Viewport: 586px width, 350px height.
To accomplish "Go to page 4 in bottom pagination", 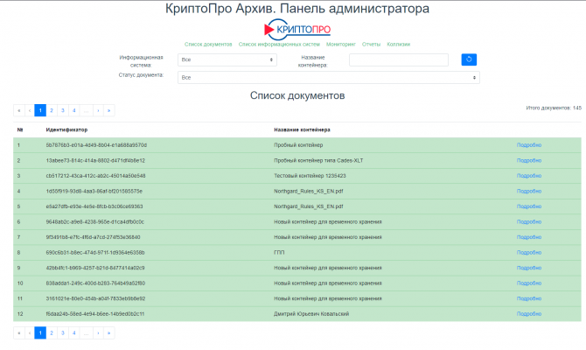I will pos(74,332).
